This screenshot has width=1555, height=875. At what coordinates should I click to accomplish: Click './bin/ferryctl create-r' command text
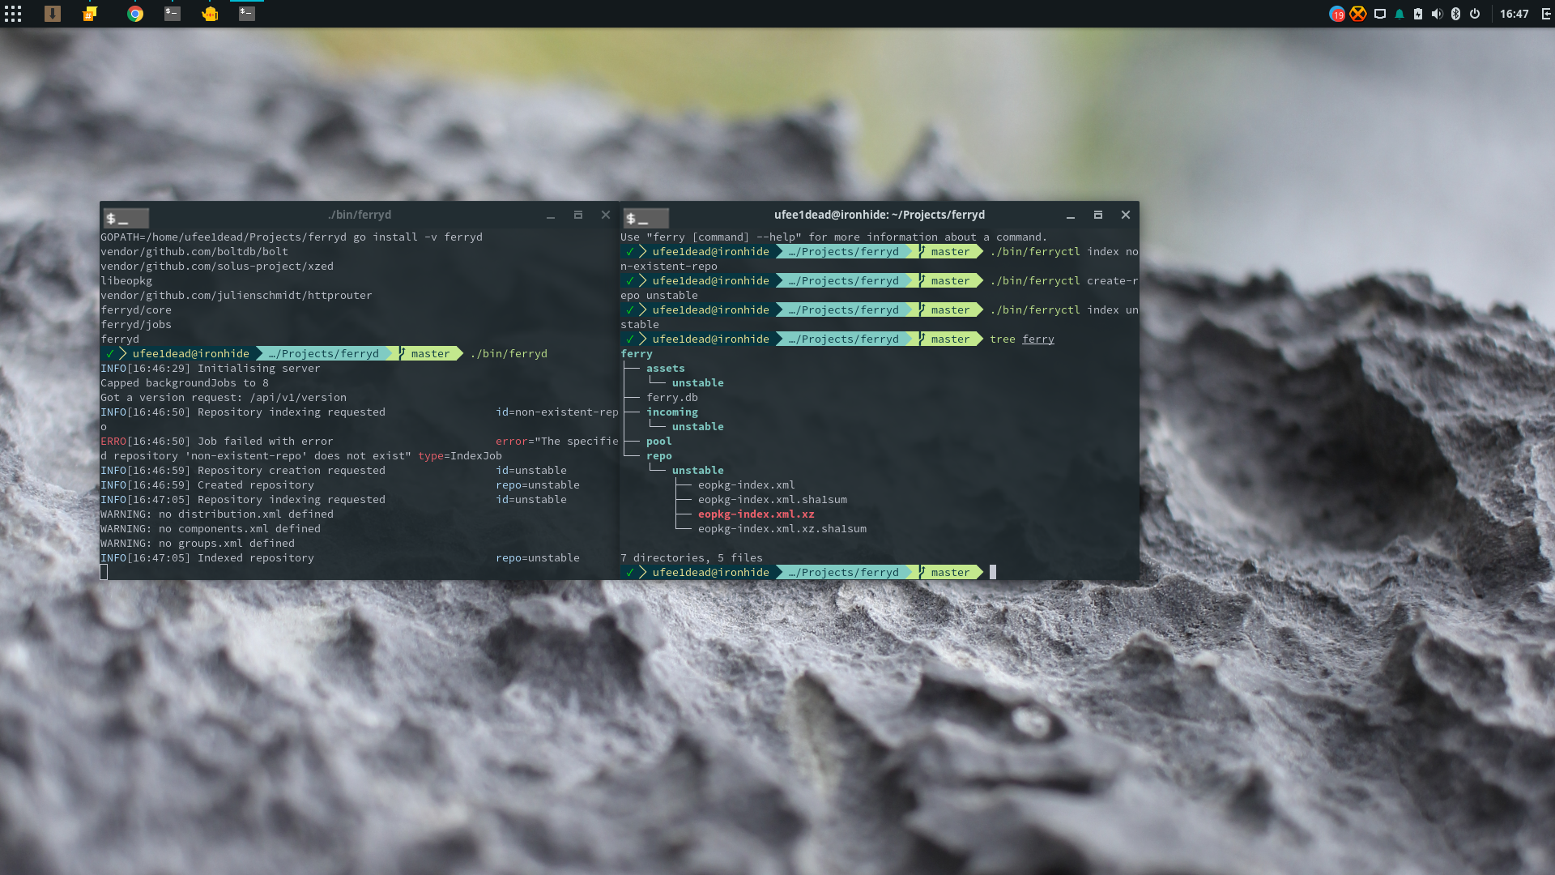1064,281
